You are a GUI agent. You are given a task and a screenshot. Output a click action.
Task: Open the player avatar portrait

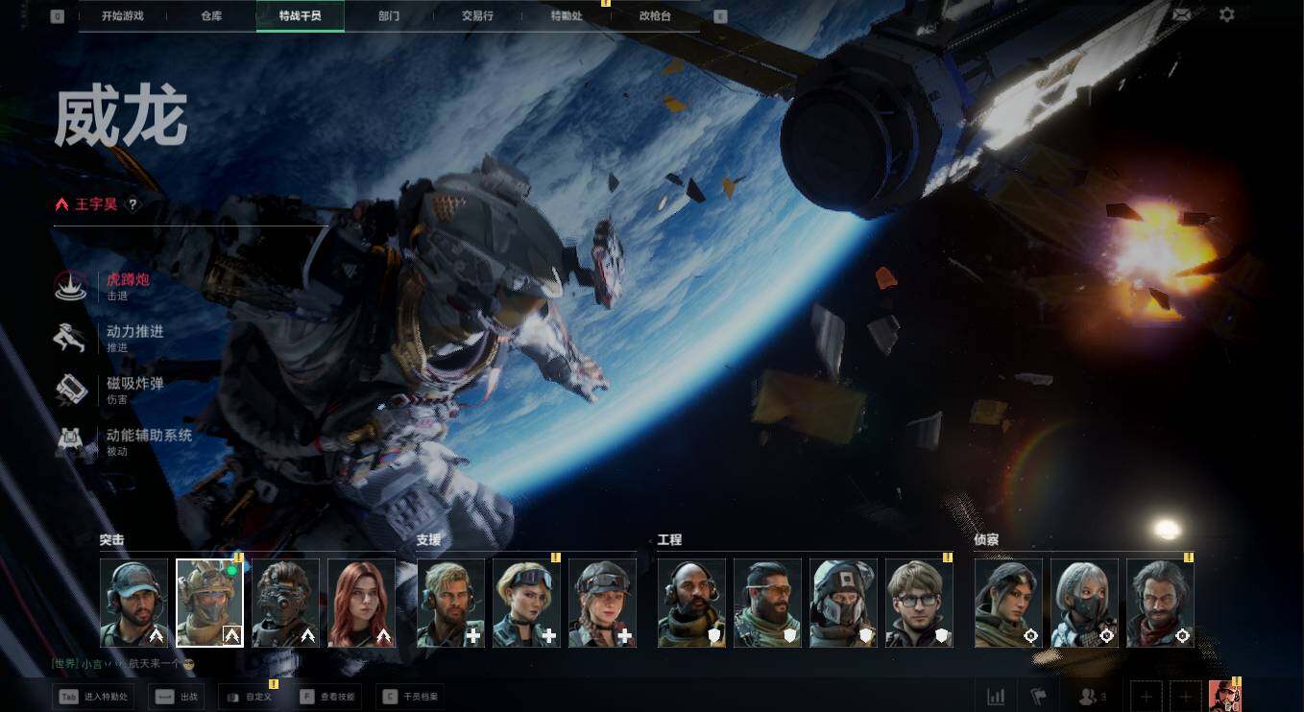[x=1224, y=696]
